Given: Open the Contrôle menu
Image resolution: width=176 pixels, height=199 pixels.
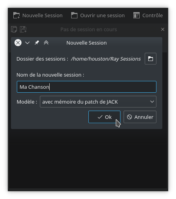Looking at the screenshot, I should click(x=148, y=16).
